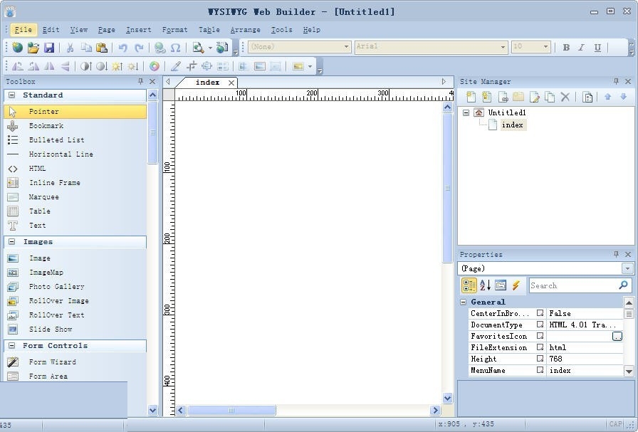Select the index page tab

[207, 82]
